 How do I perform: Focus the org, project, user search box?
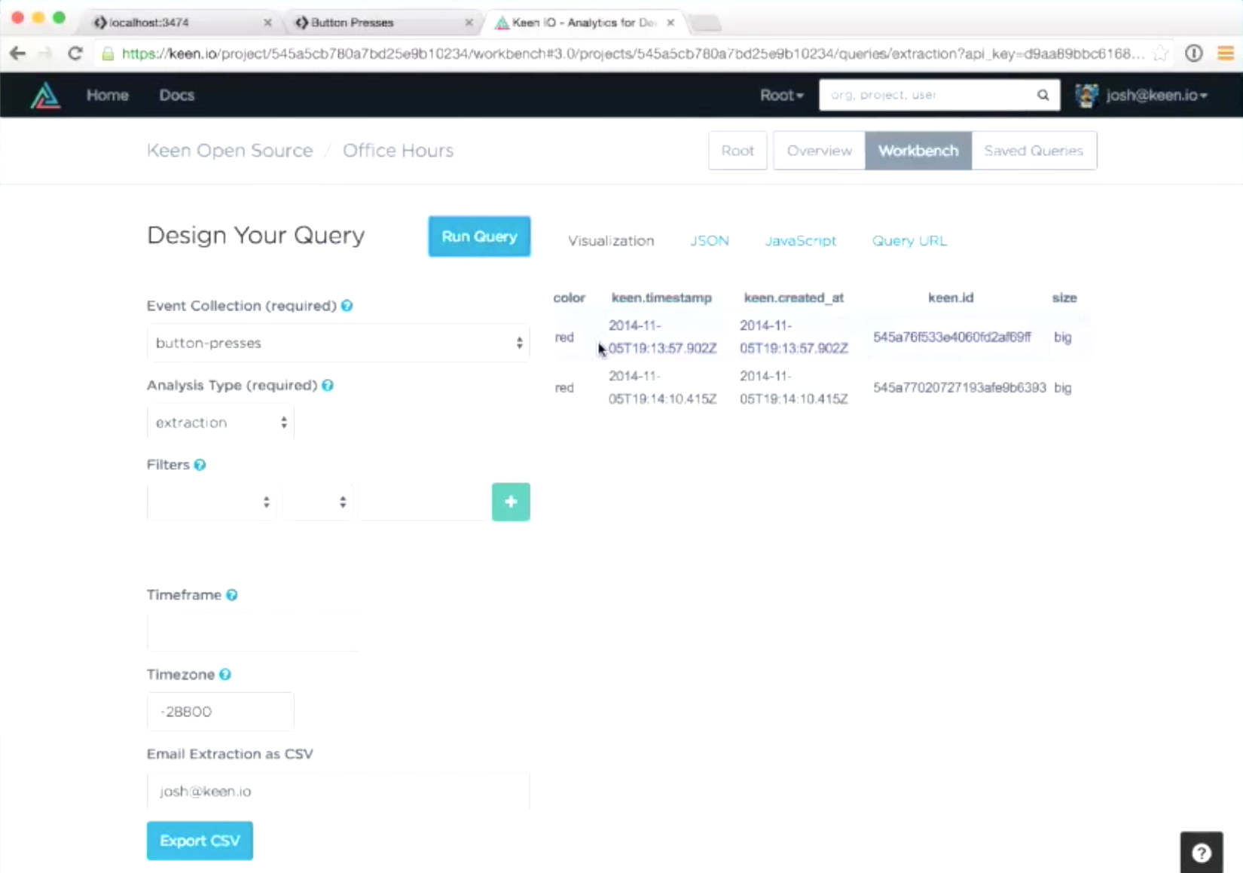(927, 95)
